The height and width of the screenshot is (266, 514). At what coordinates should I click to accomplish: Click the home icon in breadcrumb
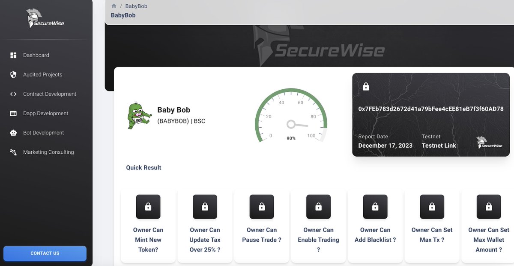point(114,6)
